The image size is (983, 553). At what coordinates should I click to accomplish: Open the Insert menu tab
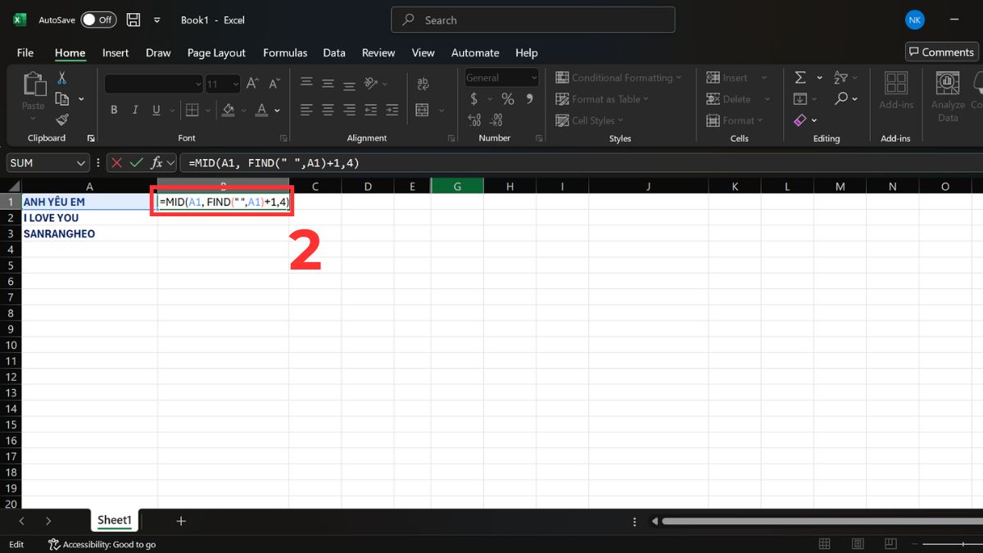click(x=116, y=52)
